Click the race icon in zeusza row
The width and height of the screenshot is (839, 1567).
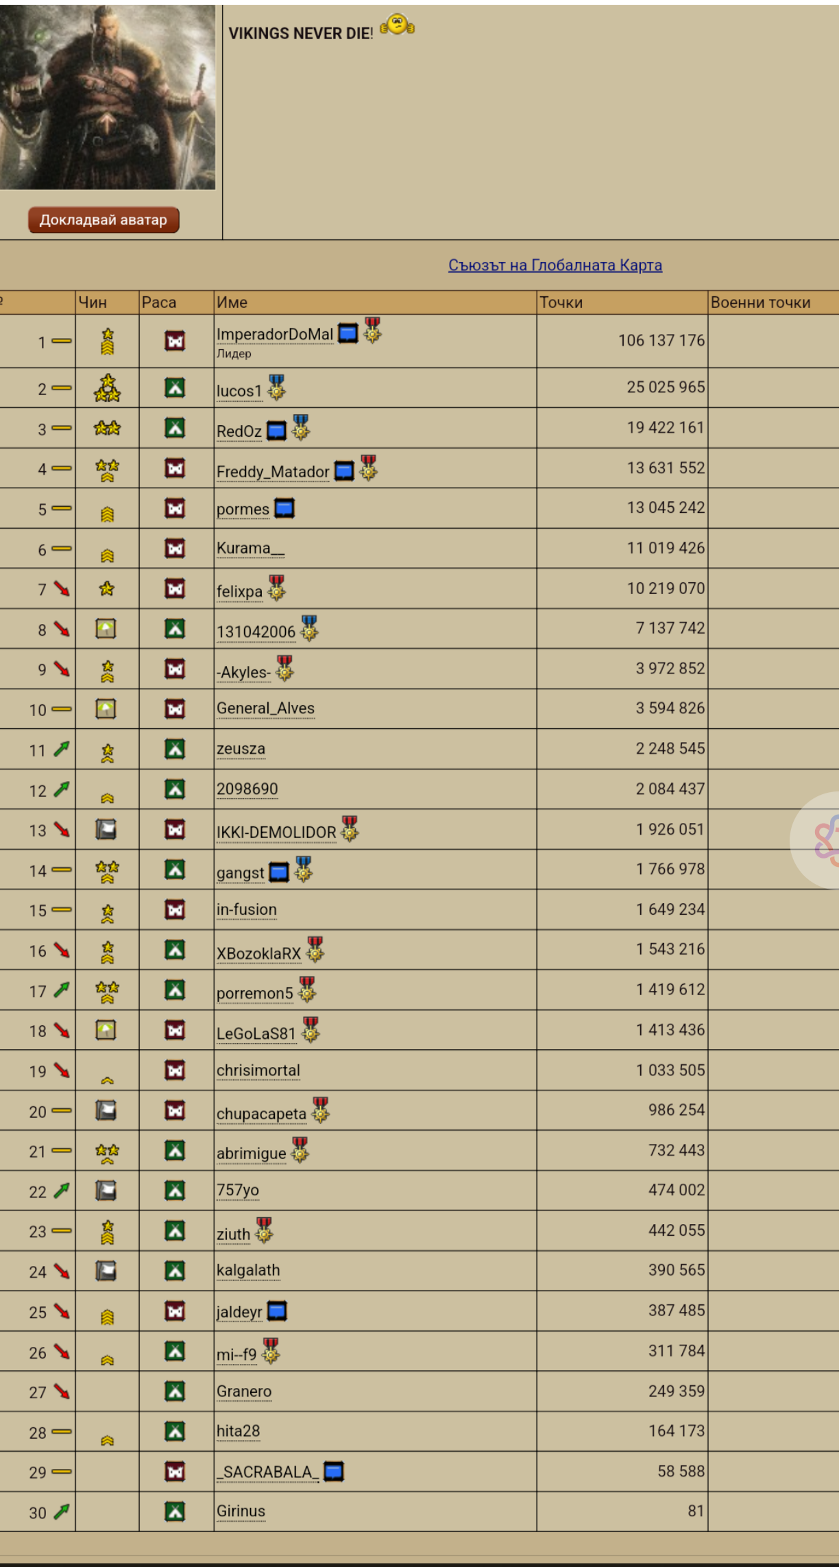[x=175, y=749]
